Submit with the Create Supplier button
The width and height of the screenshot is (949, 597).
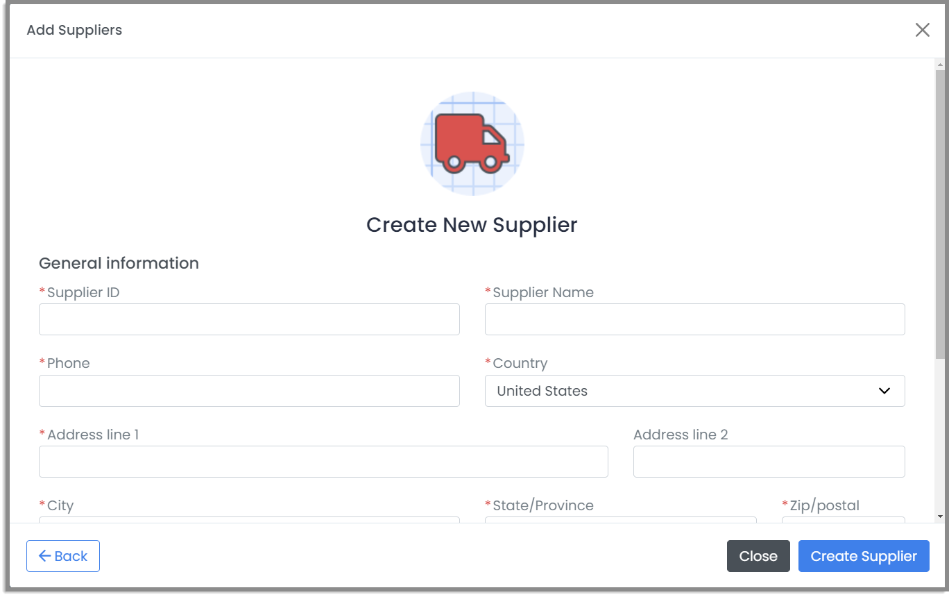click(x=864, y=556)
